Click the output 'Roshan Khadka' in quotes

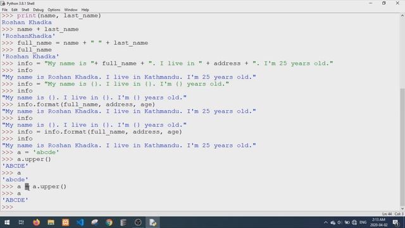tap(30, 56)
